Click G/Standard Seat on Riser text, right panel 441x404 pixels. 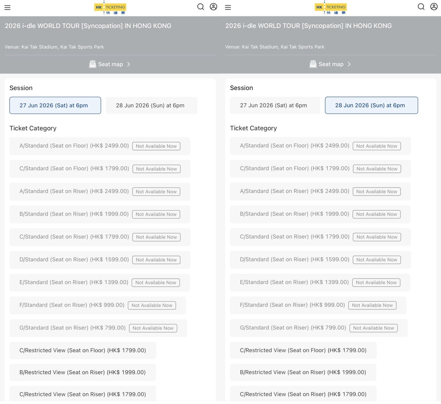coord(293,328)
